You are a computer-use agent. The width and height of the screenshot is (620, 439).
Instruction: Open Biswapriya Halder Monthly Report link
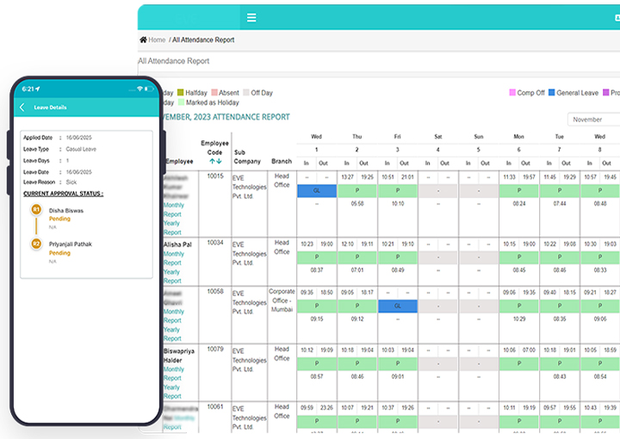pos(174,374)
